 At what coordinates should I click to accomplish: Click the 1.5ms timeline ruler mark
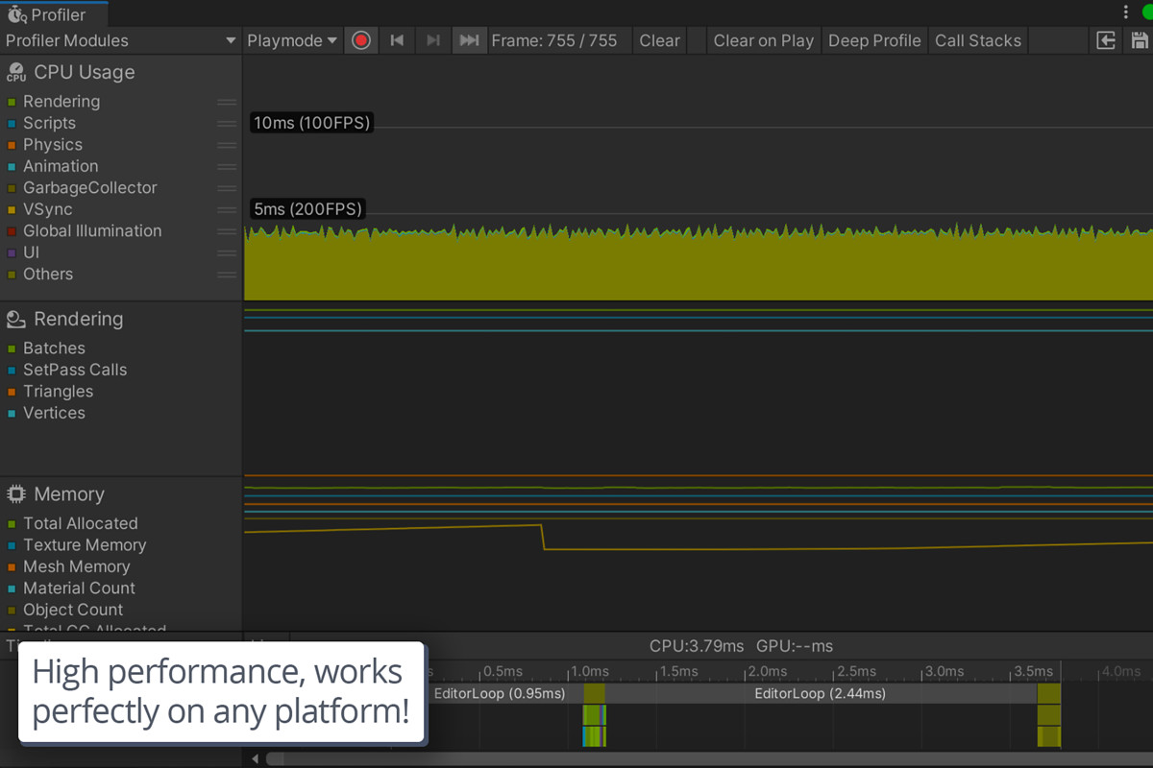click(x=677, y=671)
